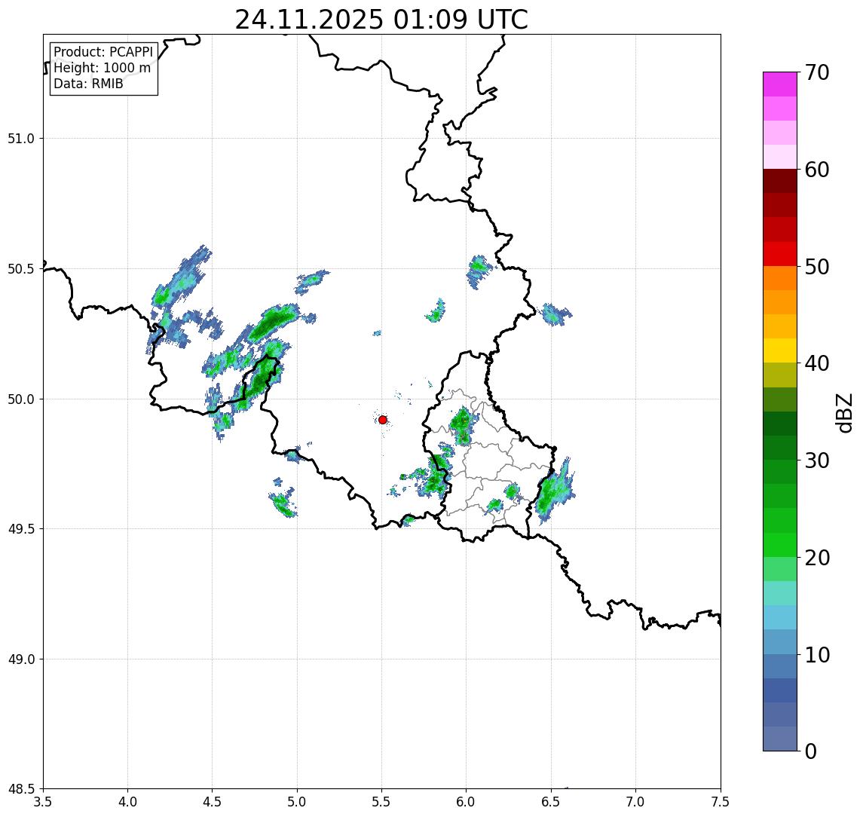Click longitude tick label 6.0
This screenshot has height=817, width=863.
pos(467,802)
